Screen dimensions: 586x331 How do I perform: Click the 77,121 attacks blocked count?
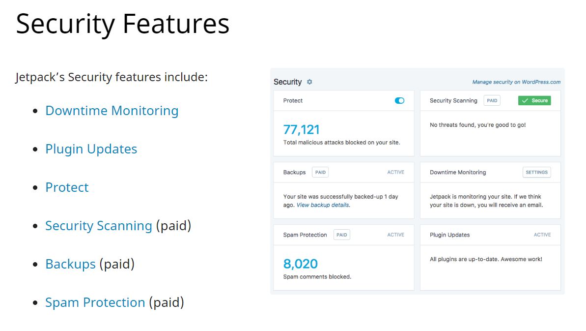click(301, 130)
